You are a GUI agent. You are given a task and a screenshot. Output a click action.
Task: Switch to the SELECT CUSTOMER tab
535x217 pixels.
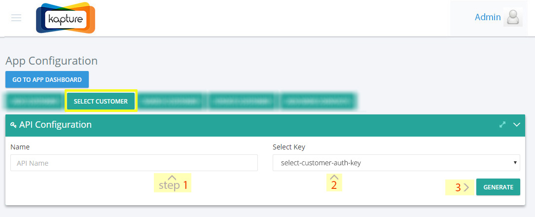101,101
